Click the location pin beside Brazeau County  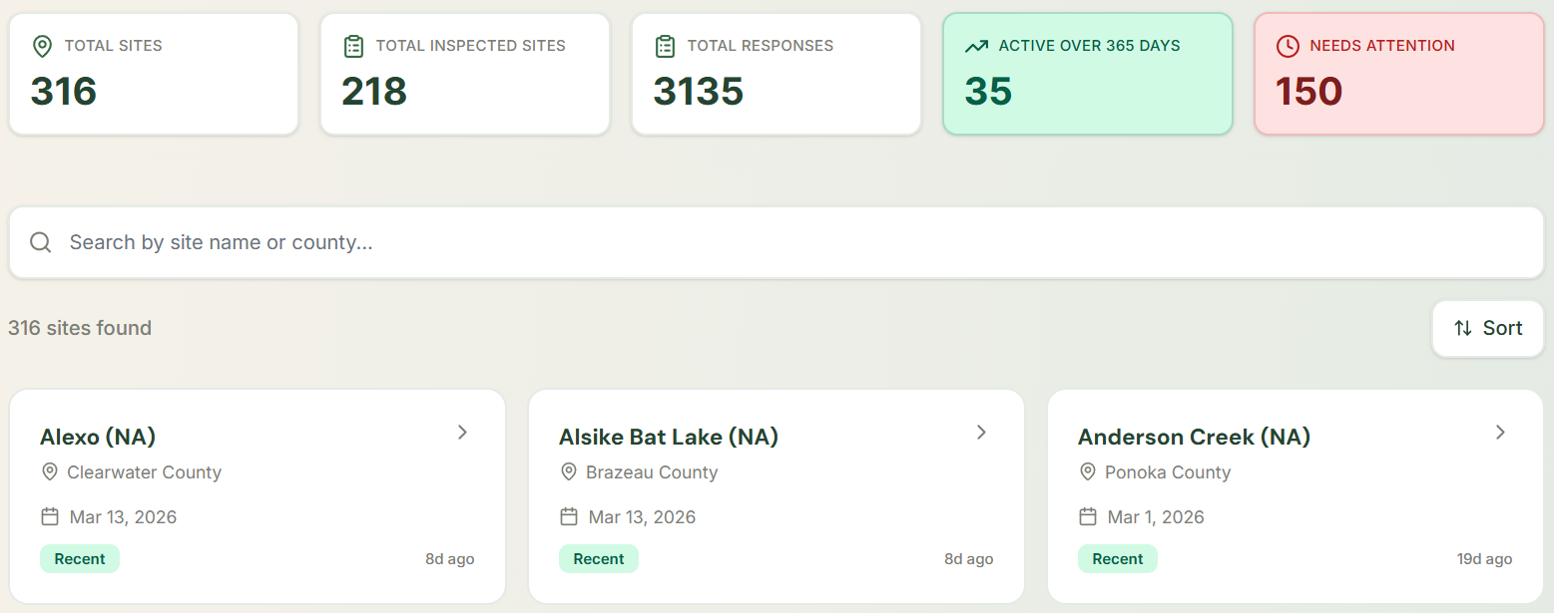[x=569, y=472]
